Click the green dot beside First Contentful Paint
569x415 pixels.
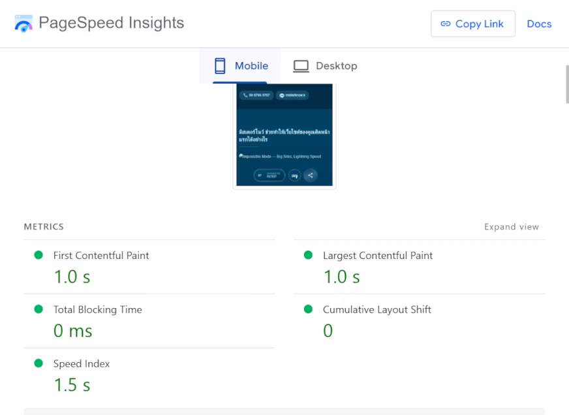click(x=38, y=255)
